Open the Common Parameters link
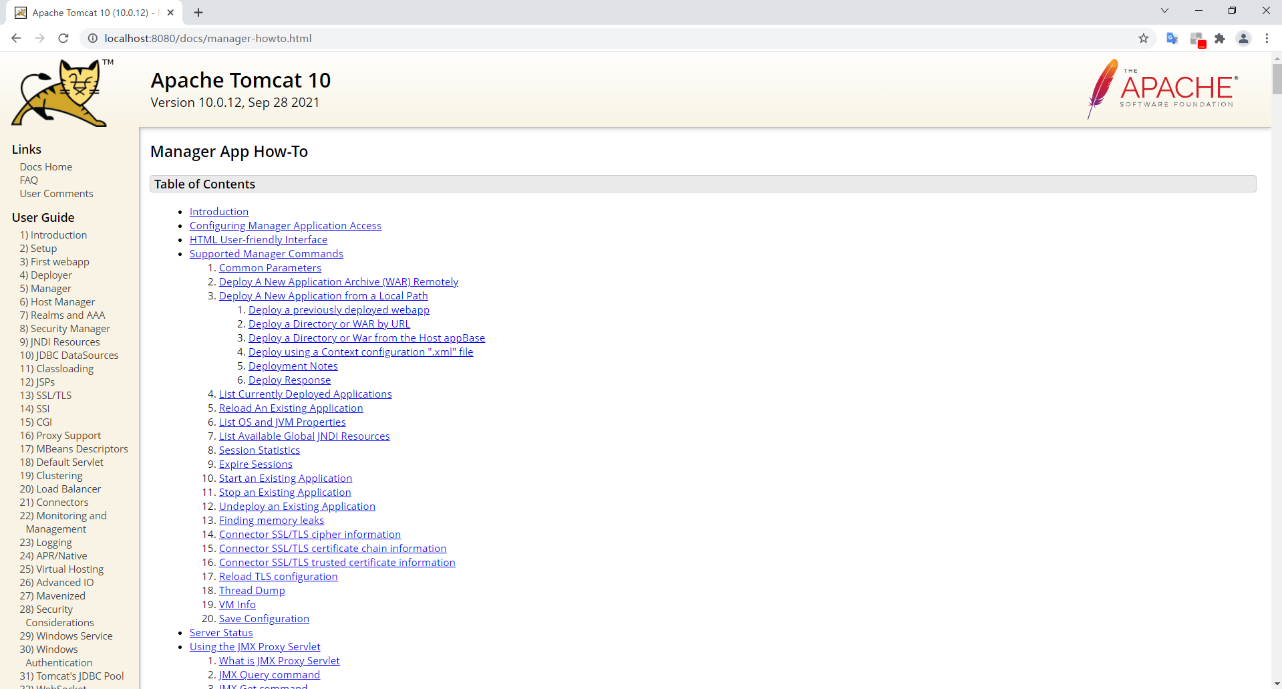The image size is (1282, 689). [270, 268]
